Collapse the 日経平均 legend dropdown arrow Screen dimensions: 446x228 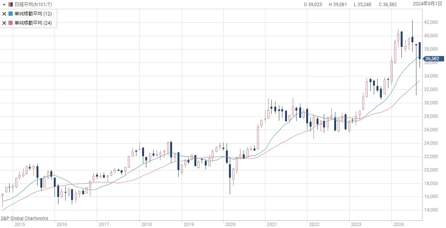coord(4,5)
